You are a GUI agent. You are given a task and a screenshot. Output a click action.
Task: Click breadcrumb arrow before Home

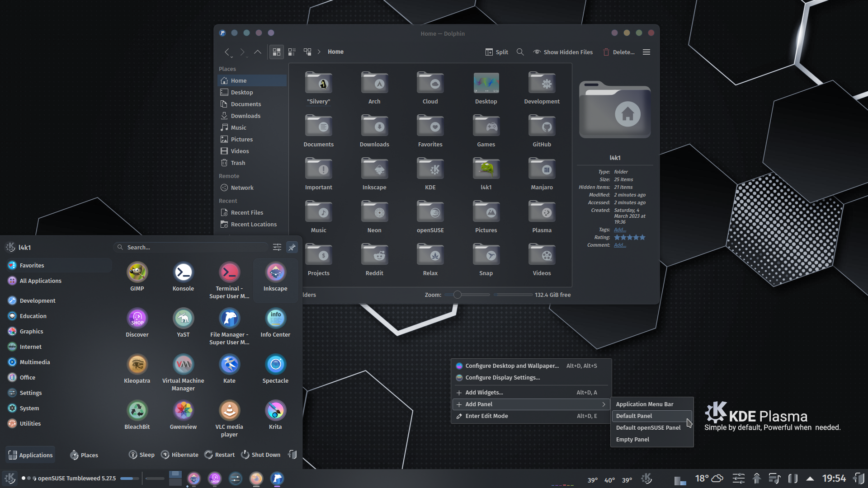tap(319, 52)
